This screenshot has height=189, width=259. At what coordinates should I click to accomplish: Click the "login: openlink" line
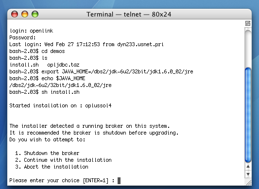click(x=31, y=31)
